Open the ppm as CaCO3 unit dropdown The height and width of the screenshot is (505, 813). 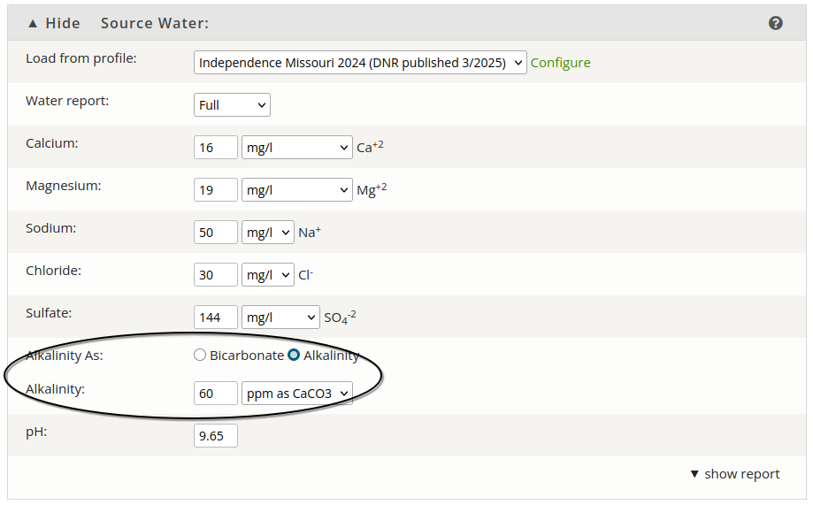coord(297,394)
